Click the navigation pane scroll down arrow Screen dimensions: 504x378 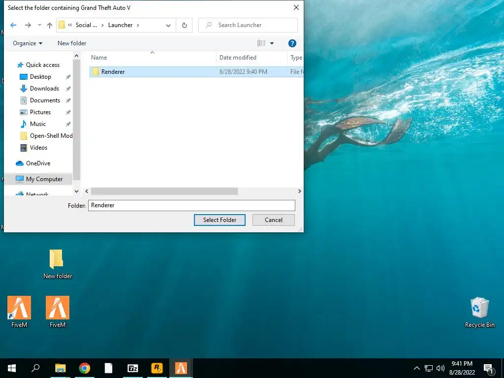(x=76, y=191)
